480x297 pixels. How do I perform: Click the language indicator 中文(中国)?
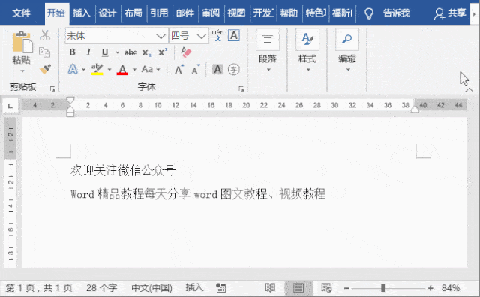151,288
